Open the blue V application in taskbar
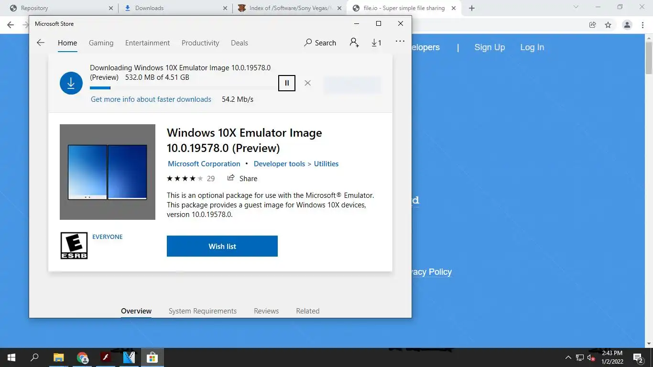653x367 pixels. pos(129,357)
